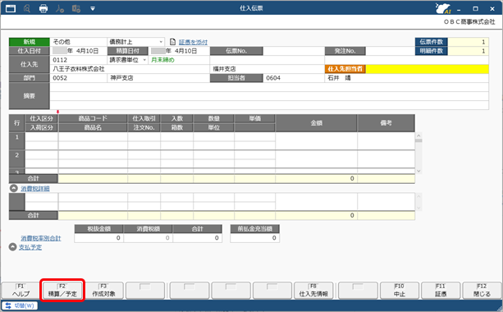
Task: Collapse the 支払予定 section arrow
Action: [13, 247]
